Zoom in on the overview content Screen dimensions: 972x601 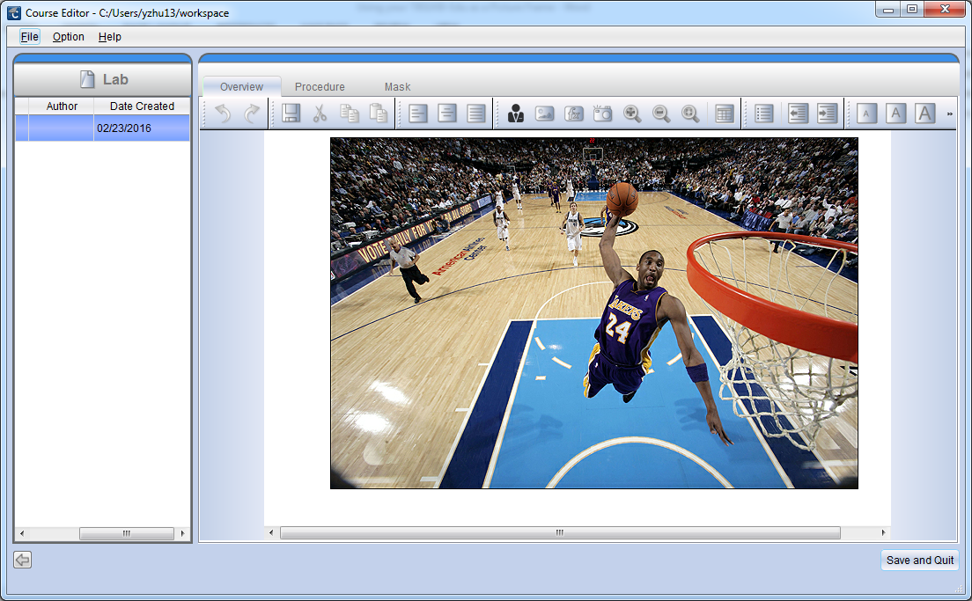[631, 113]
